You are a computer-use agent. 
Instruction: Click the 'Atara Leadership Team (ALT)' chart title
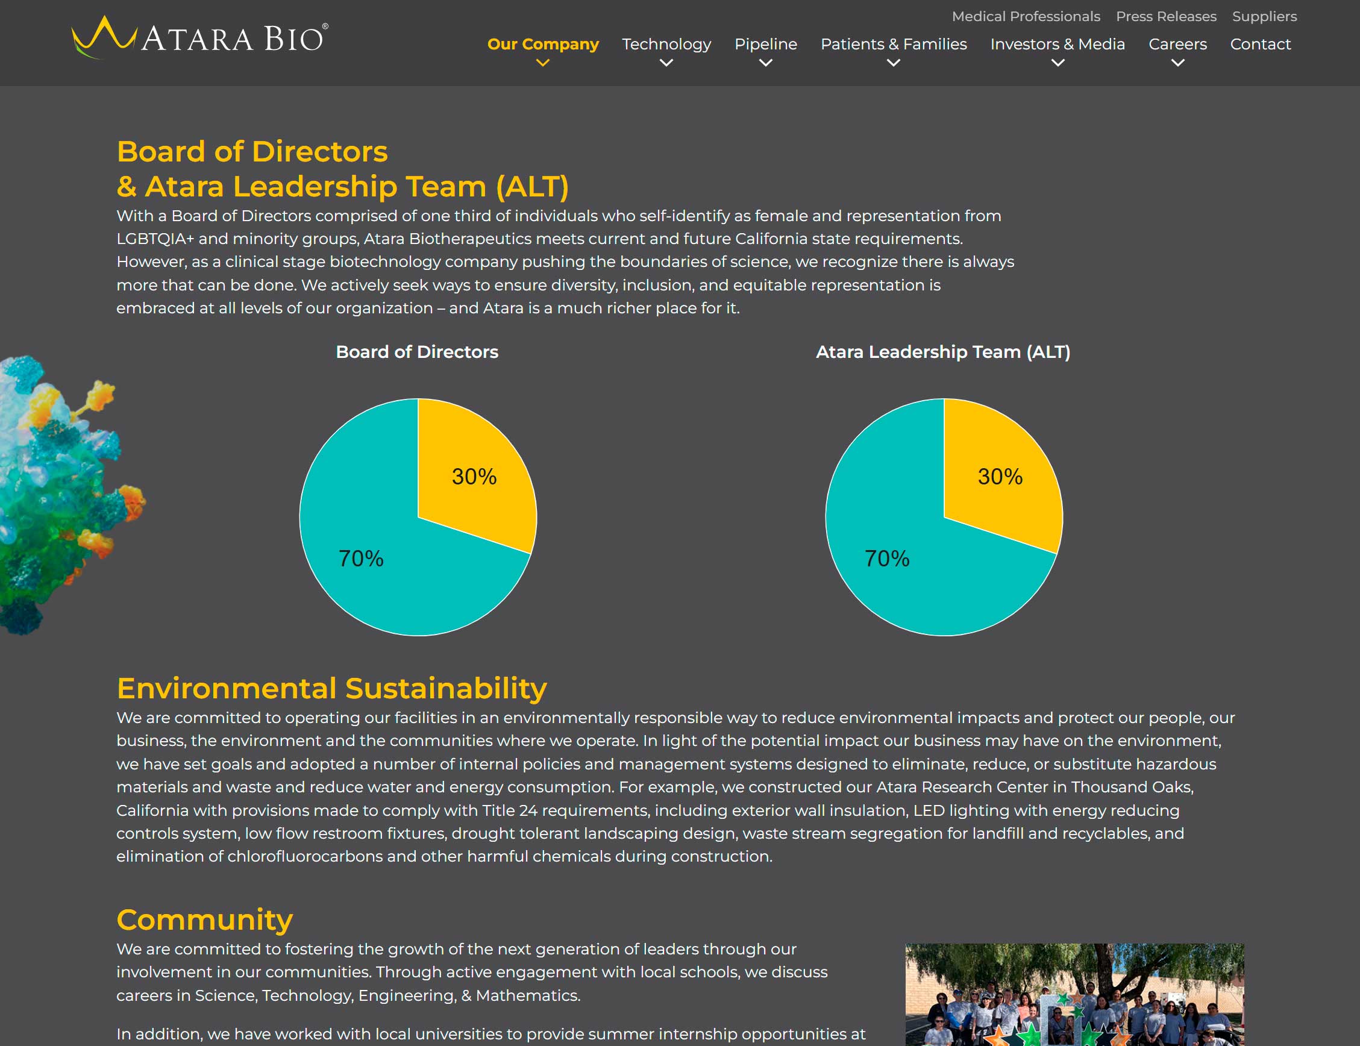pyautogui.click(x=943, y=352)
